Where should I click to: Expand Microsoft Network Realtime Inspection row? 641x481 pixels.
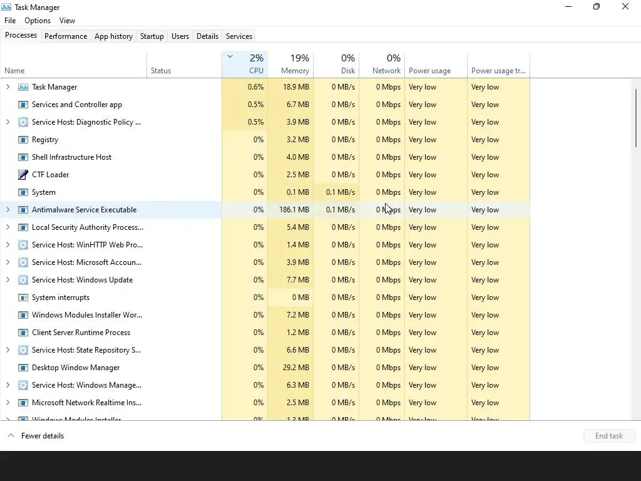[8, 403]
